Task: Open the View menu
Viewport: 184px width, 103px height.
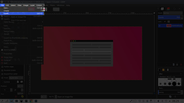Action: [19, 5]
